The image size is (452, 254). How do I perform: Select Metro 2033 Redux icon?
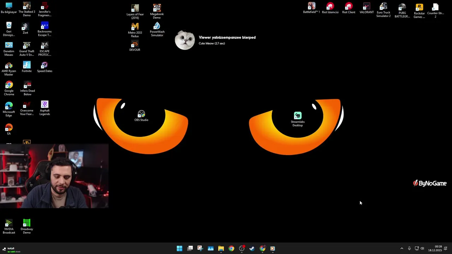[x=135, y=30]
